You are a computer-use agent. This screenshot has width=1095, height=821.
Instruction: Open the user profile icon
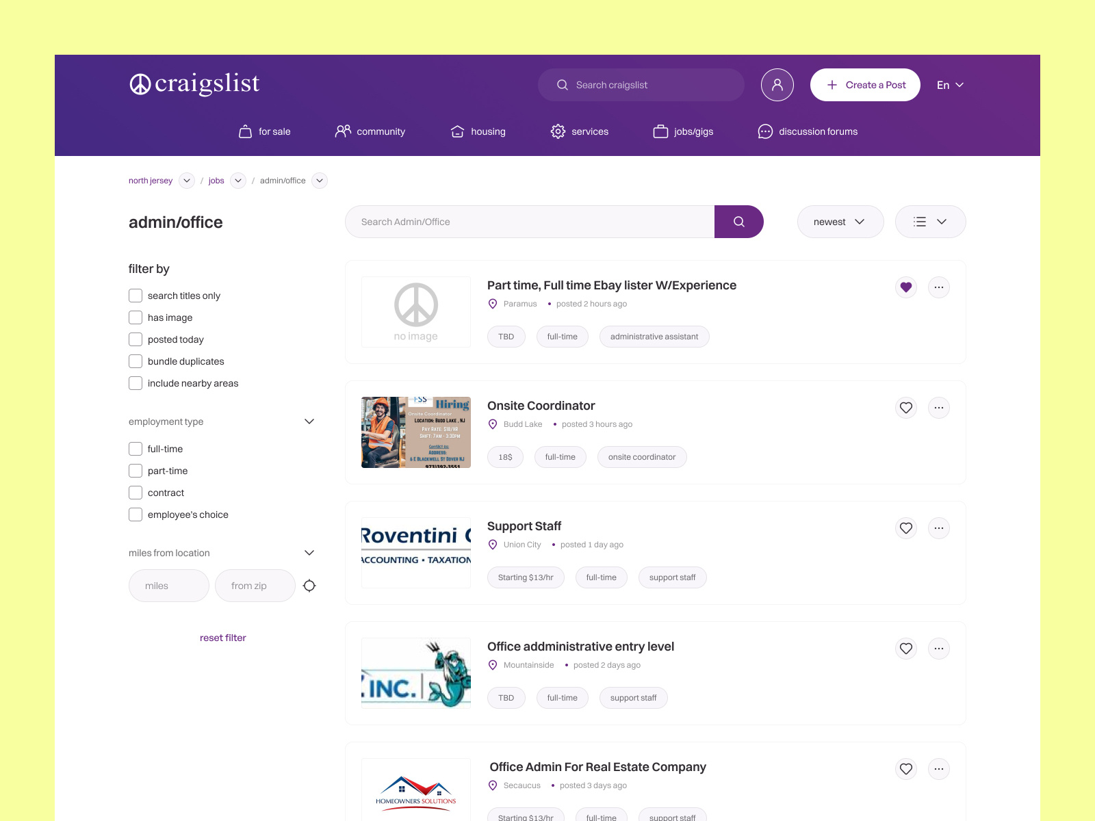coord(777,85)
